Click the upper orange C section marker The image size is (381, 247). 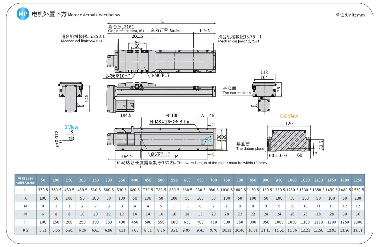pyautogui.click(x=213, y=125)
